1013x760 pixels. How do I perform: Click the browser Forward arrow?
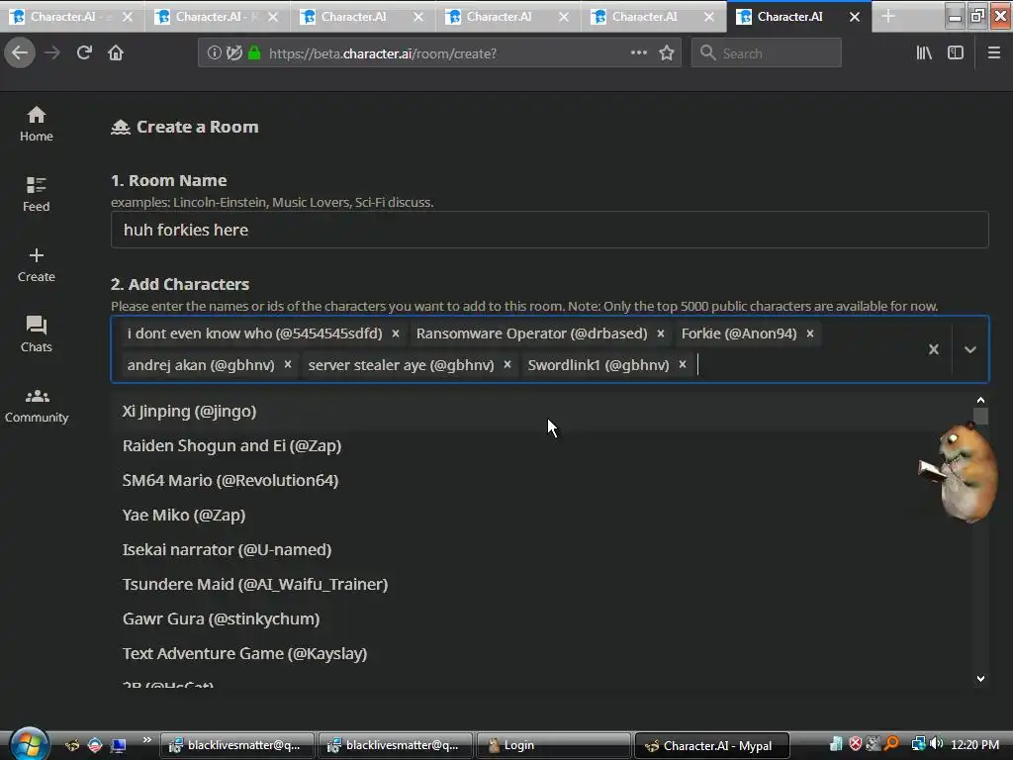coord(52,53)
